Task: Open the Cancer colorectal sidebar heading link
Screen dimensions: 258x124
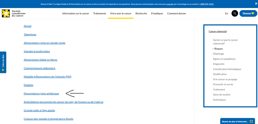Action: (217, 31)
